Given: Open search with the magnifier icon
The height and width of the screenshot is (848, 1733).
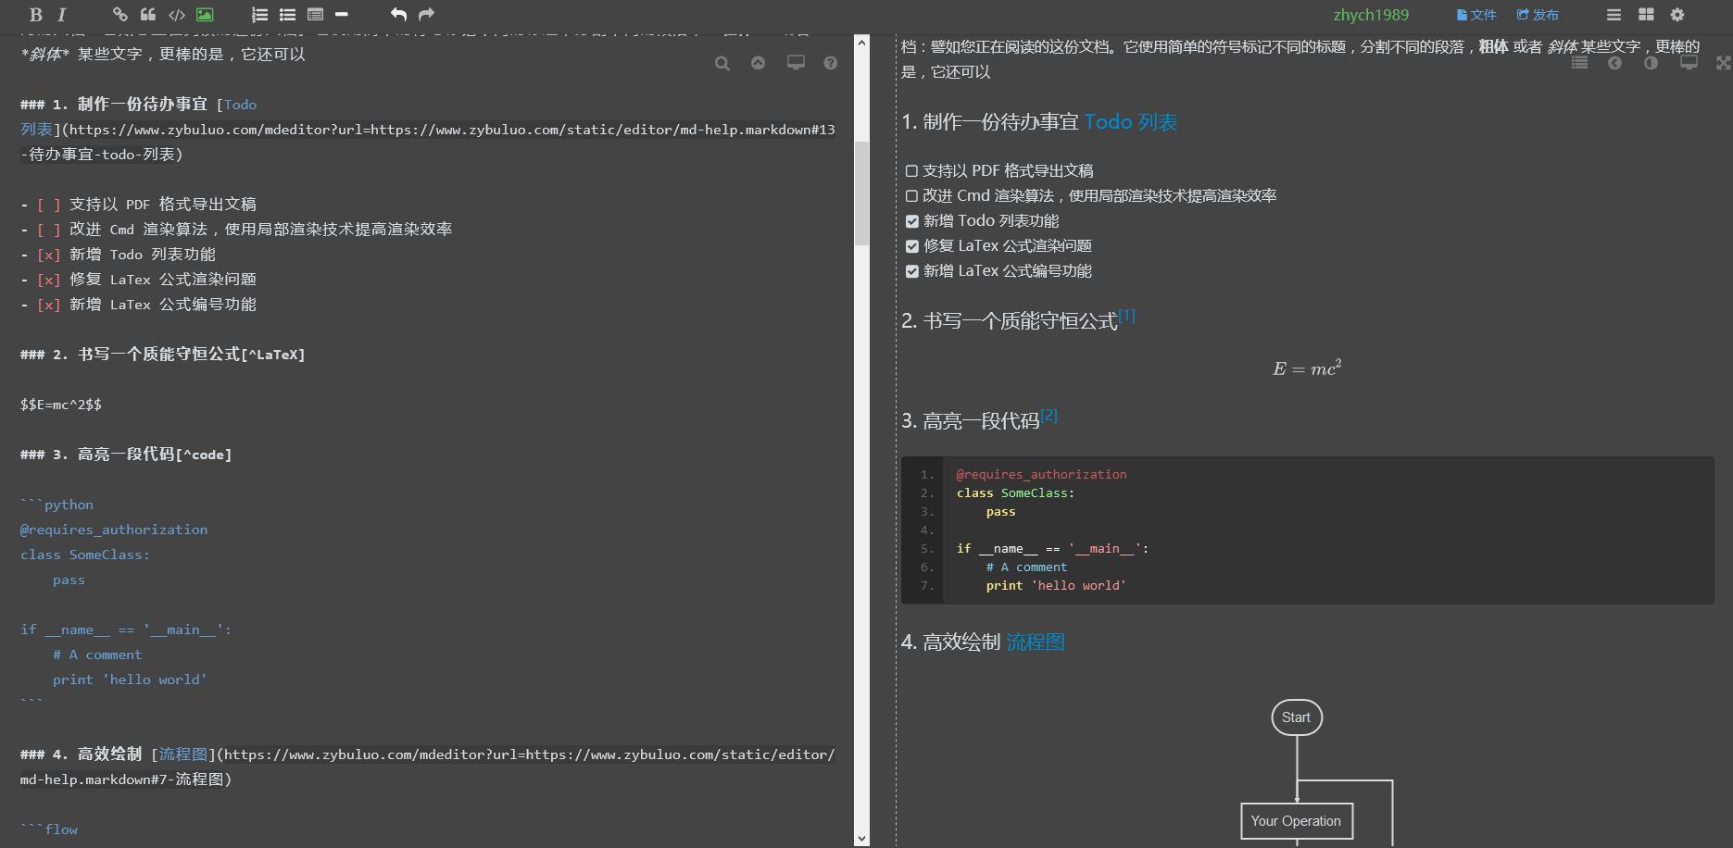Looking at the screenshot, I should click(x=722, y=63).
